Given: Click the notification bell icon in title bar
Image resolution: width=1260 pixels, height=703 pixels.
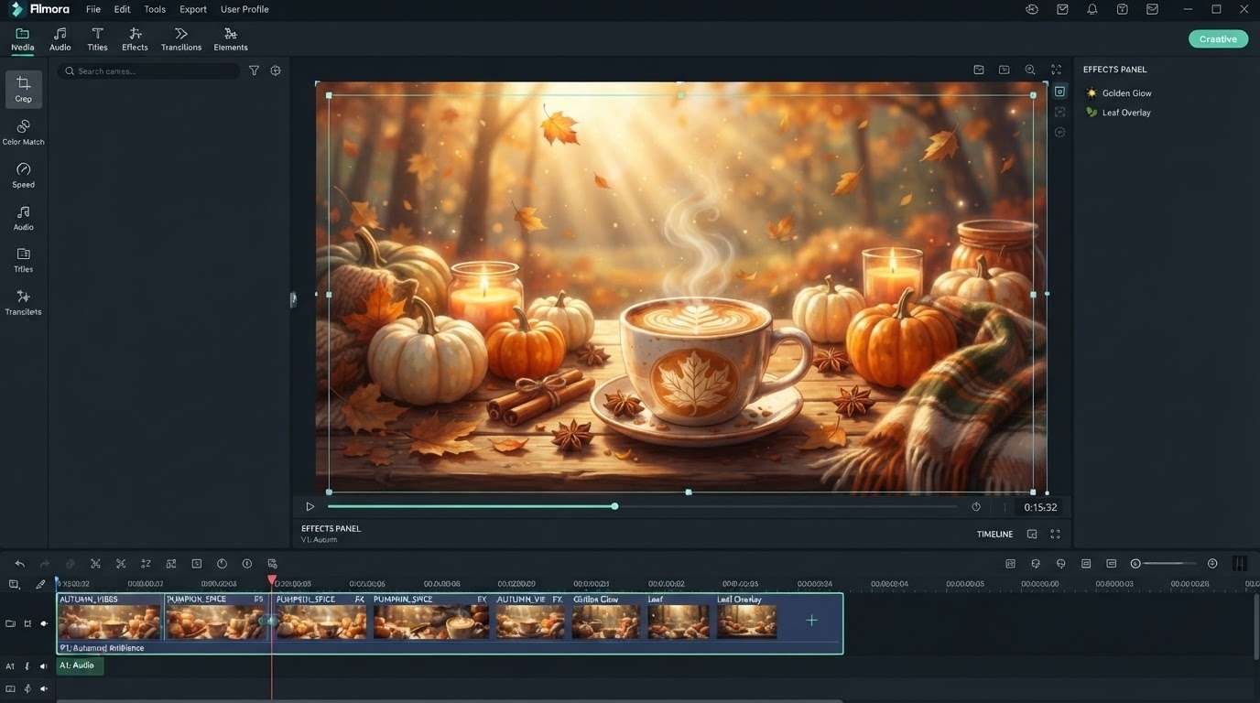Looking at the screenshot, I should click(x=1092, y=9).
